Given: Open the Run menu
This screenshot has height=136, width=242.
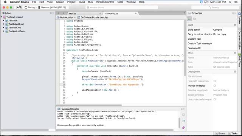Looking at the screenshot, I should tap(90, 2).
